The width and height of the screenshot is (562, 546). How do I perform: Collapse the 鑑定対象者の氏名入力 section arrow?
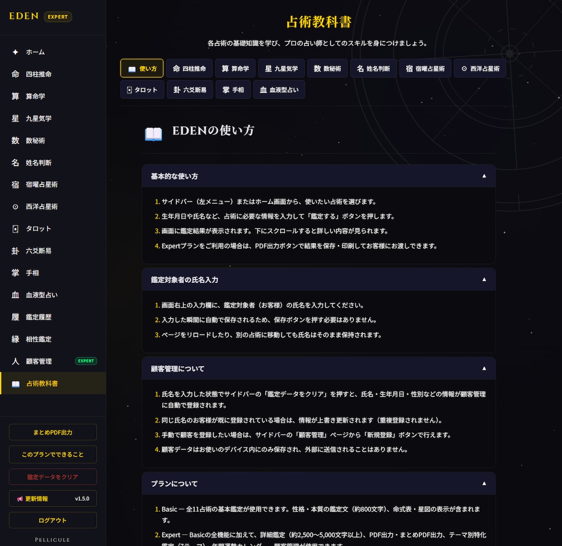[x=484, y=279]
